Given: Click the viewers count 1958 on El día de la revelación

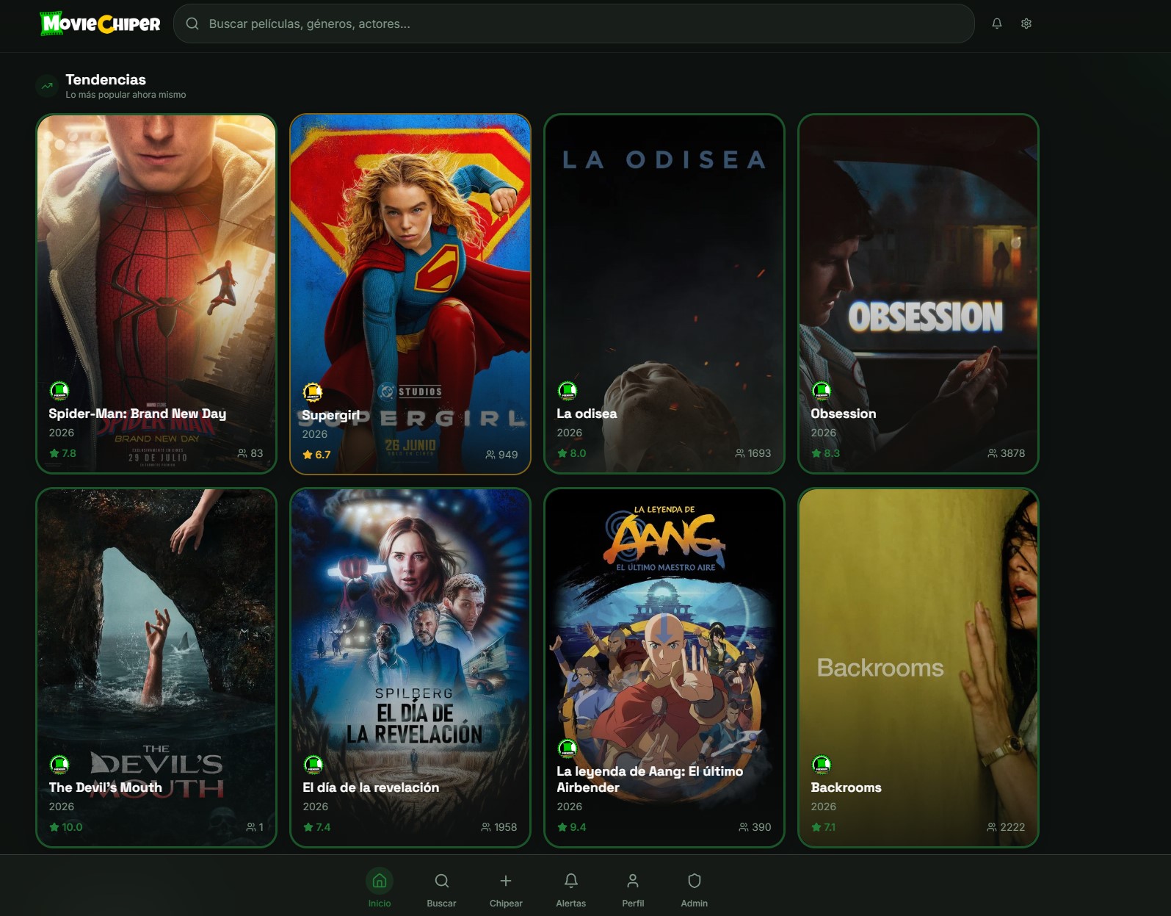Looking at the screenshot, I should 499,827.
